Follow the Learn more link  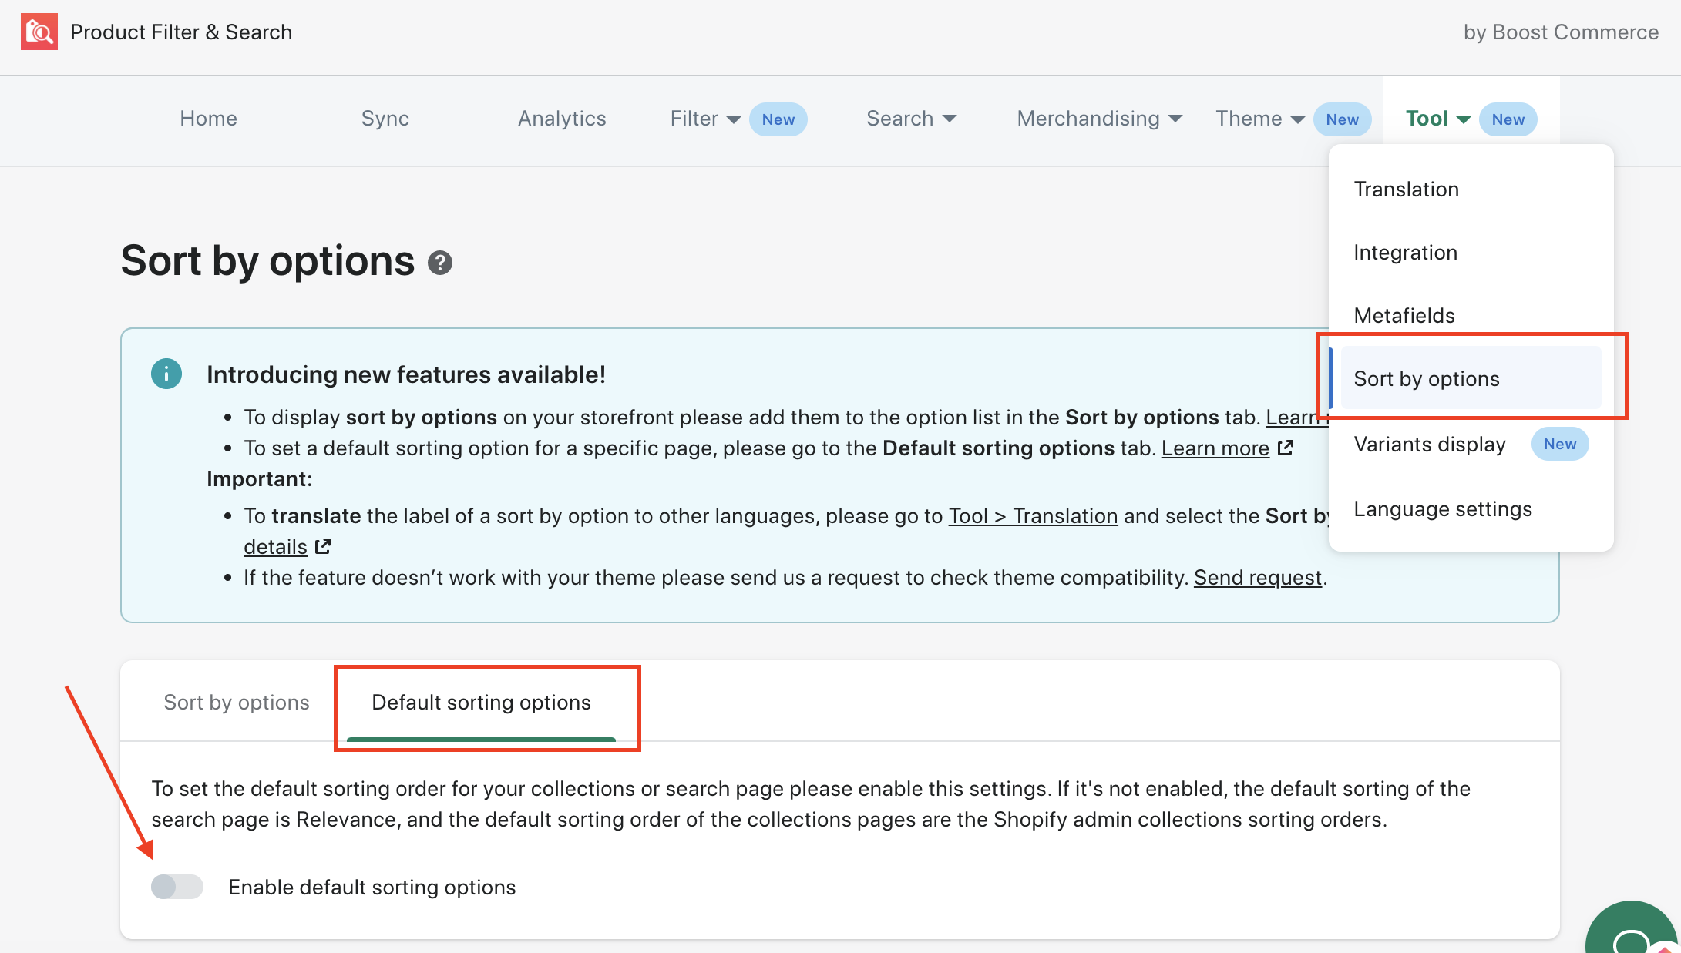coord(1215,448)
